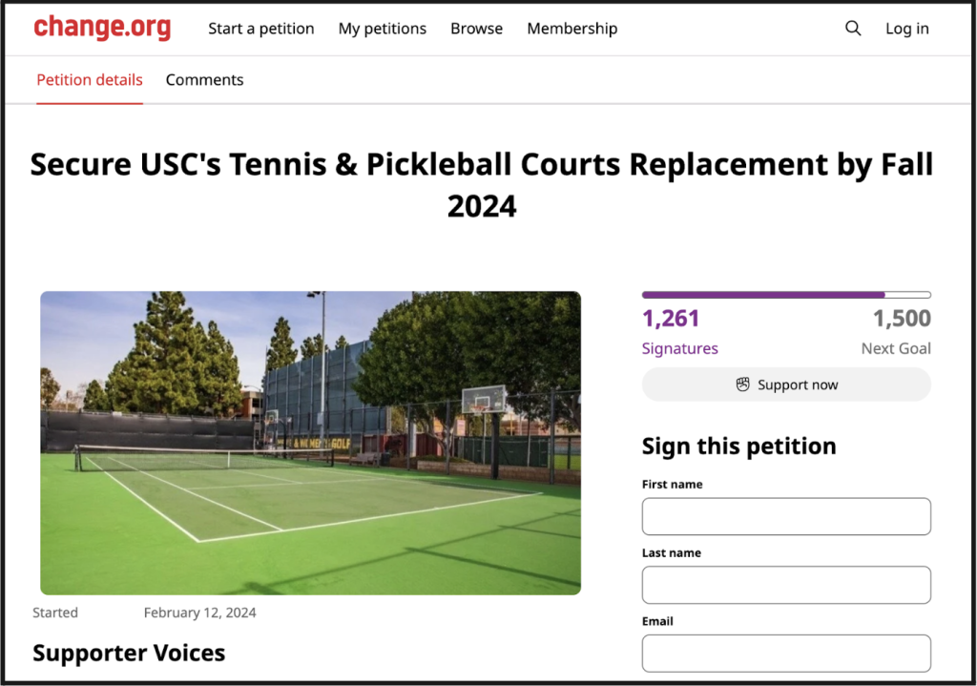Click the Log in link
The height and width of the screenshot is (686, 977).
[x=907, y=29]
